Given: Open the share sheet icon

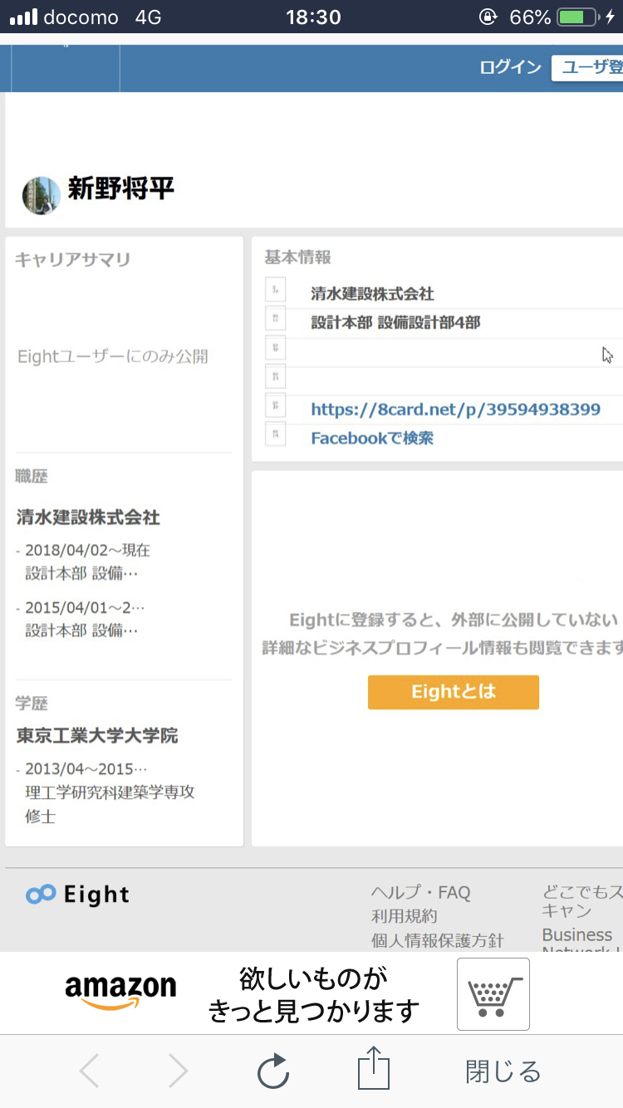Looking at the screenshot, I should [x=374, y=1069].
